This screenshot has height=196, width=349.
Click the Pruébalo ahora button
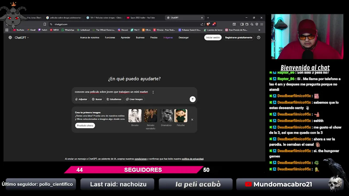[85, 125]
